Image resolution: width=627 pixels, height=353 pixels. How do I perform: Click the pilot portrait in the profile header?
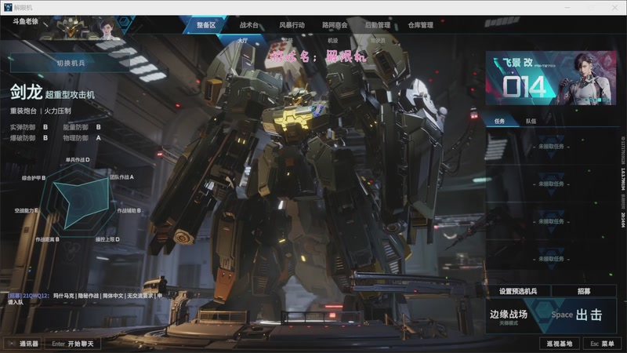pyautogui.click(x=107, y=28)
